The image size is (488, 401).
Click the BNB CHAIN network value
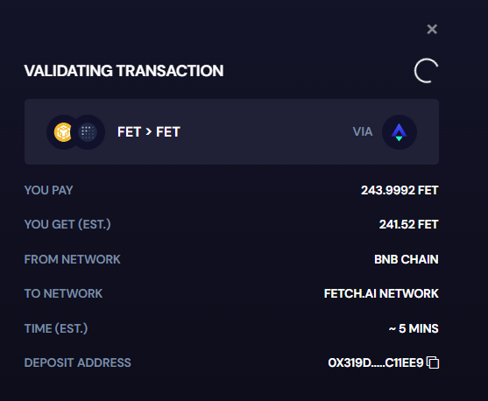[407, 259]
